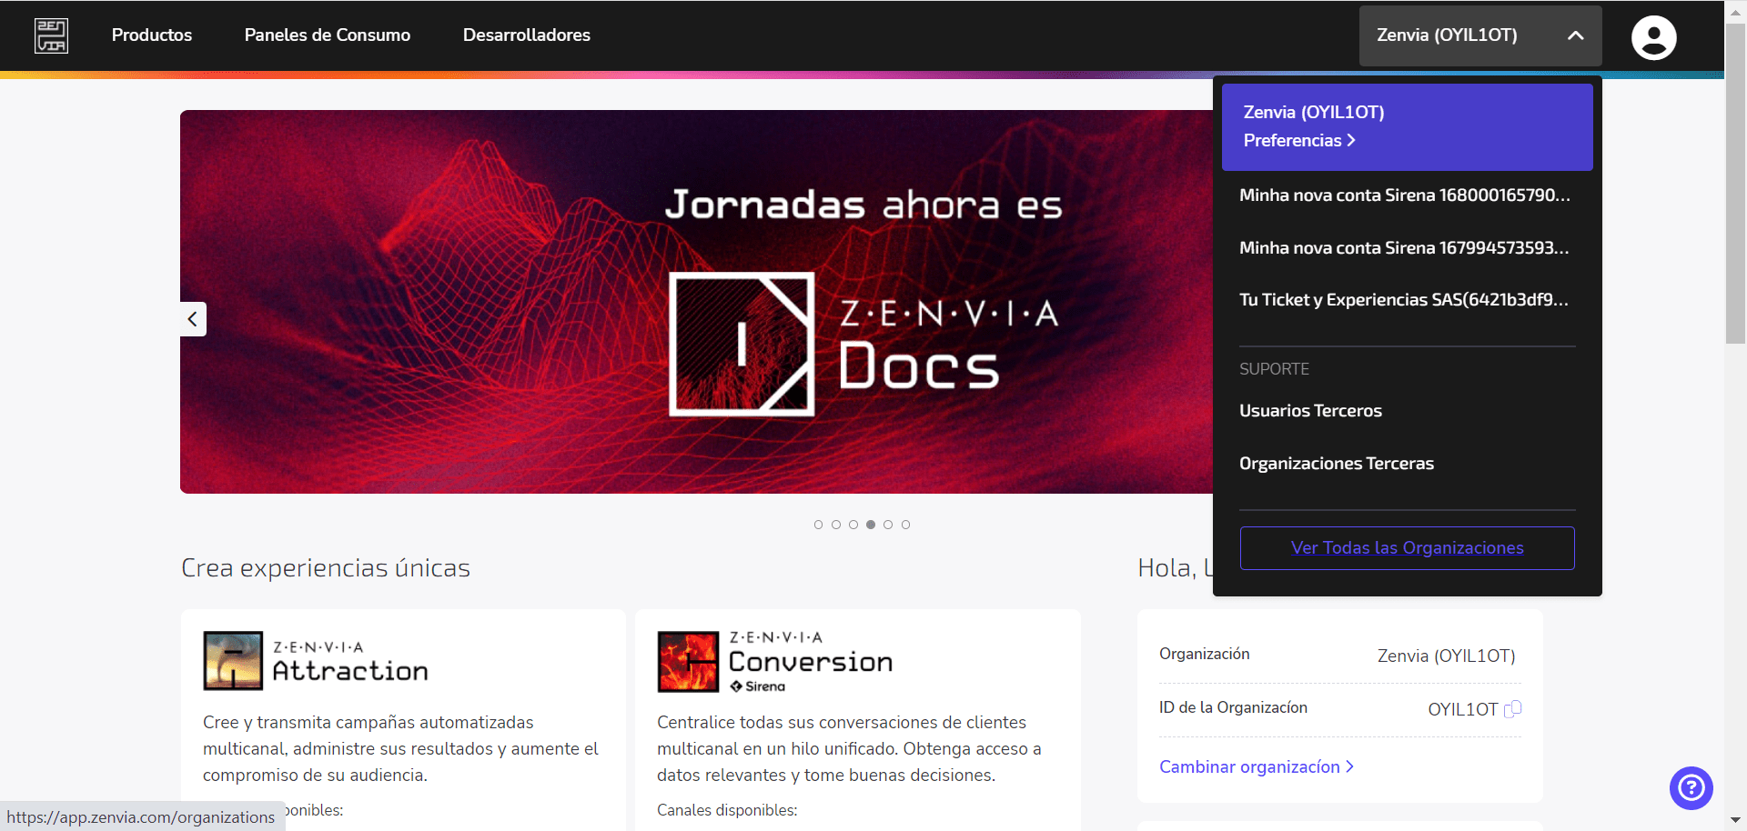Open the Desarrolladores menu
Image resolution: width=1747 pixels, height=831 pixels.
pos(526,35)
